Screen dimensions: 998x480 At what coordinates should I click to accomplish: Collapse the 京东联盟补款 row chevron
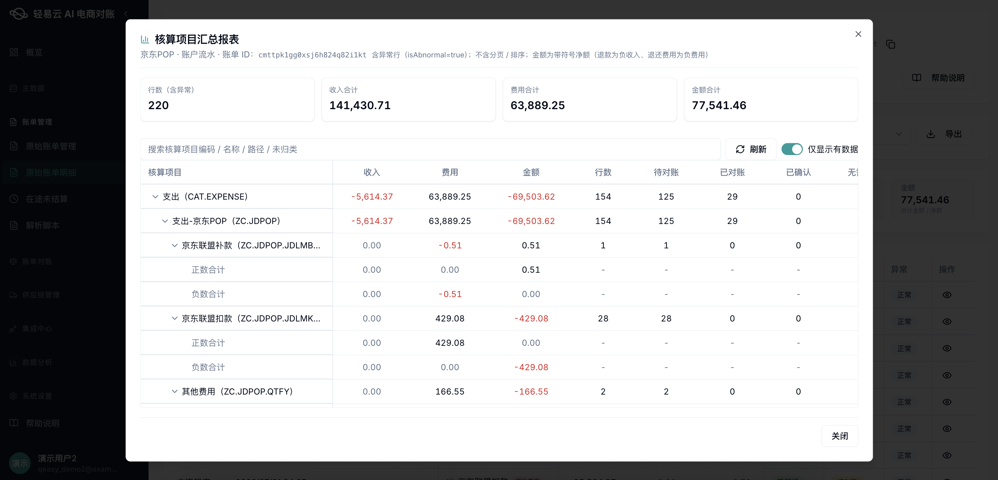pos(175,246)
